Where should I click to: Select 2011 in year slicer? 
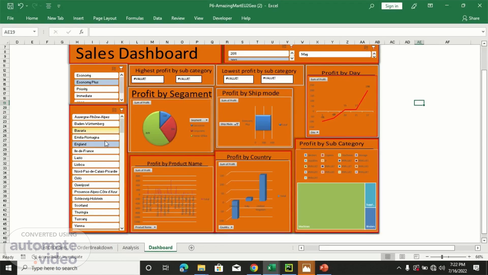258,53
